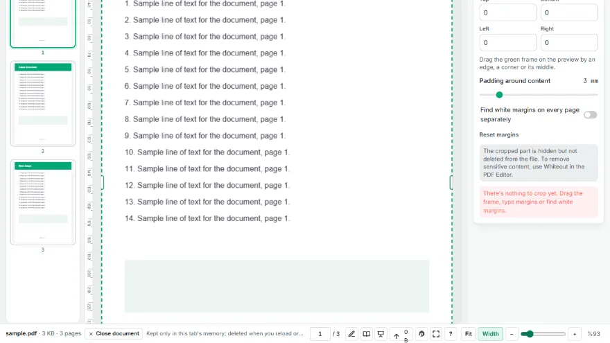Click the upload arrow 0 B button
This screenshot has width=610, height=343.
click(400, 335)
